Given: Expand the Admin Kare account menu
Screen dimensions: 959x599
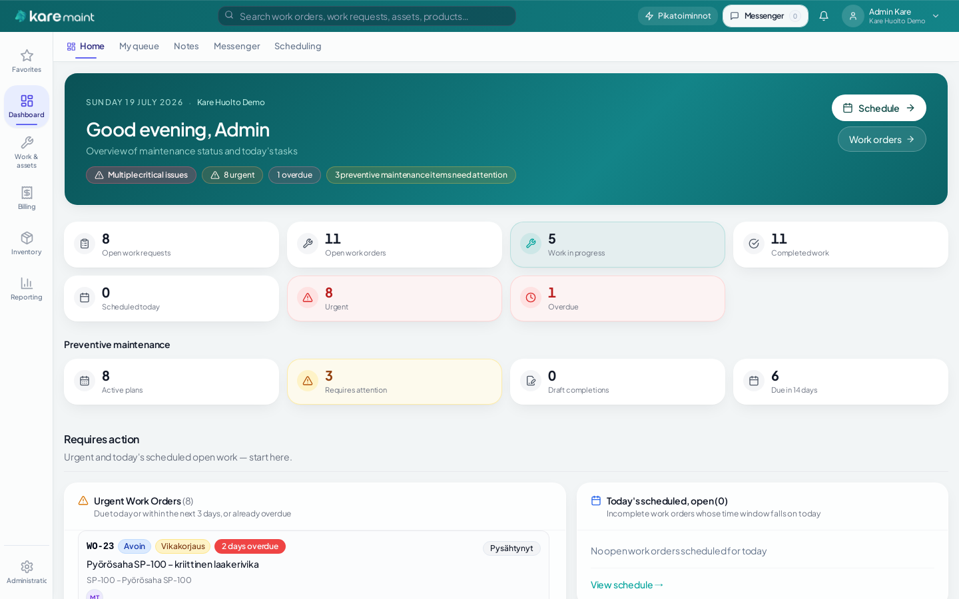Looking at the screenshot, I should [x=892, y=16].
